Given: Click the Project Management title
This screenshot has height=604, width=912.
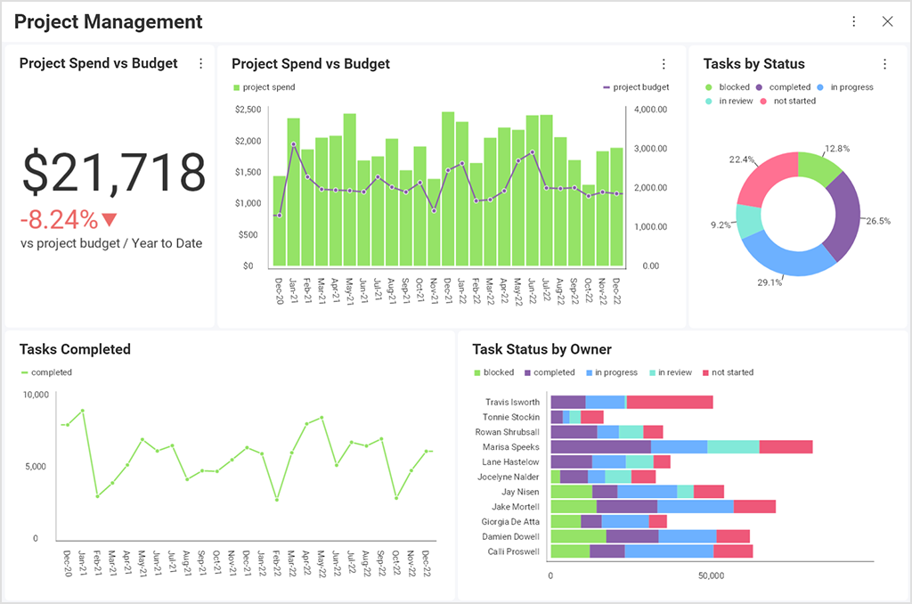Looking at the screenshot, I should [107, 20].
